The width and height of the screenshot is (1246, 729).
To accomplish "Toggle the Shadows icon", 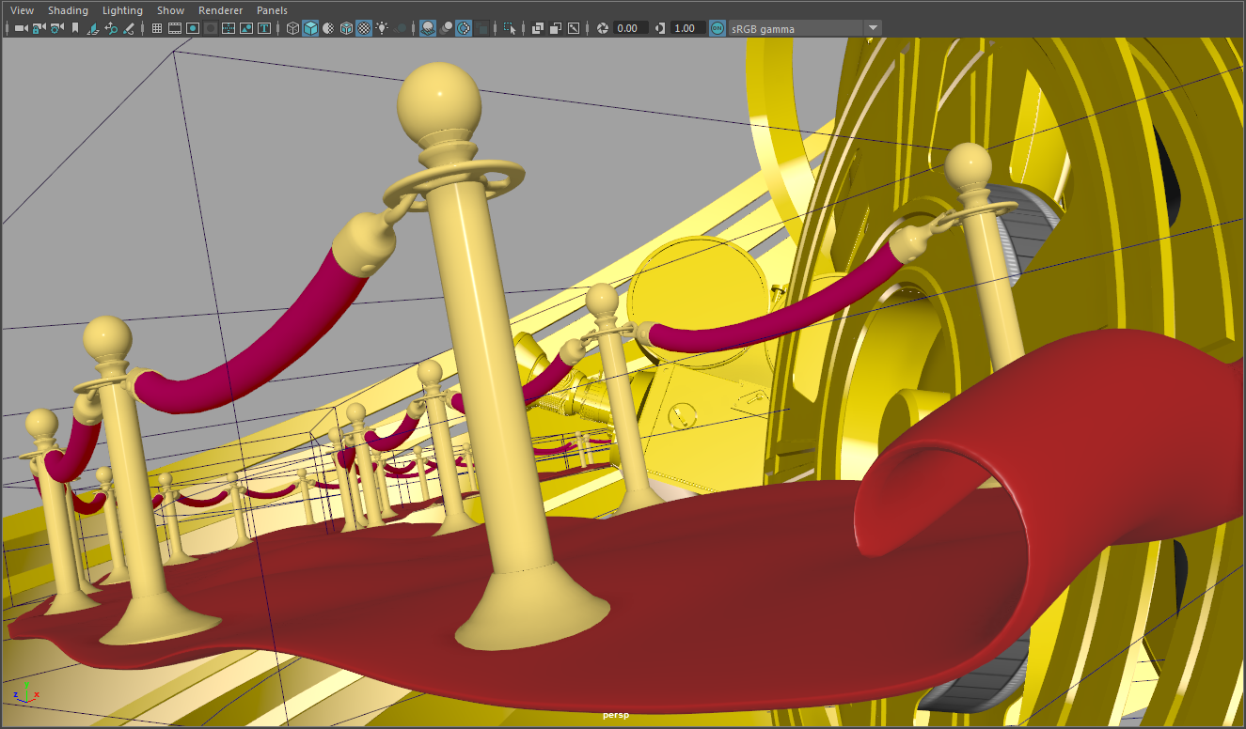I will (x=402, y=28).
